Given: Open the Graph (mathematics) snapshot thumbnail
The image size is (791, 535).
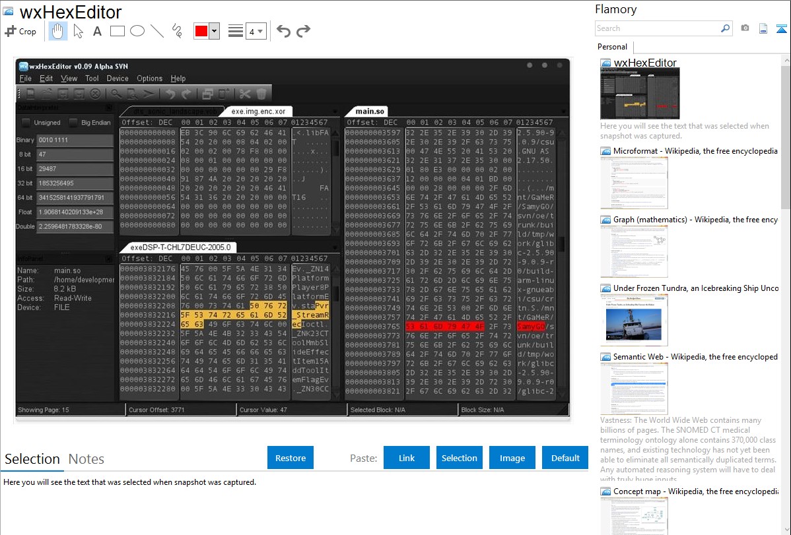Looking at the screenshot, I should 634,251.
